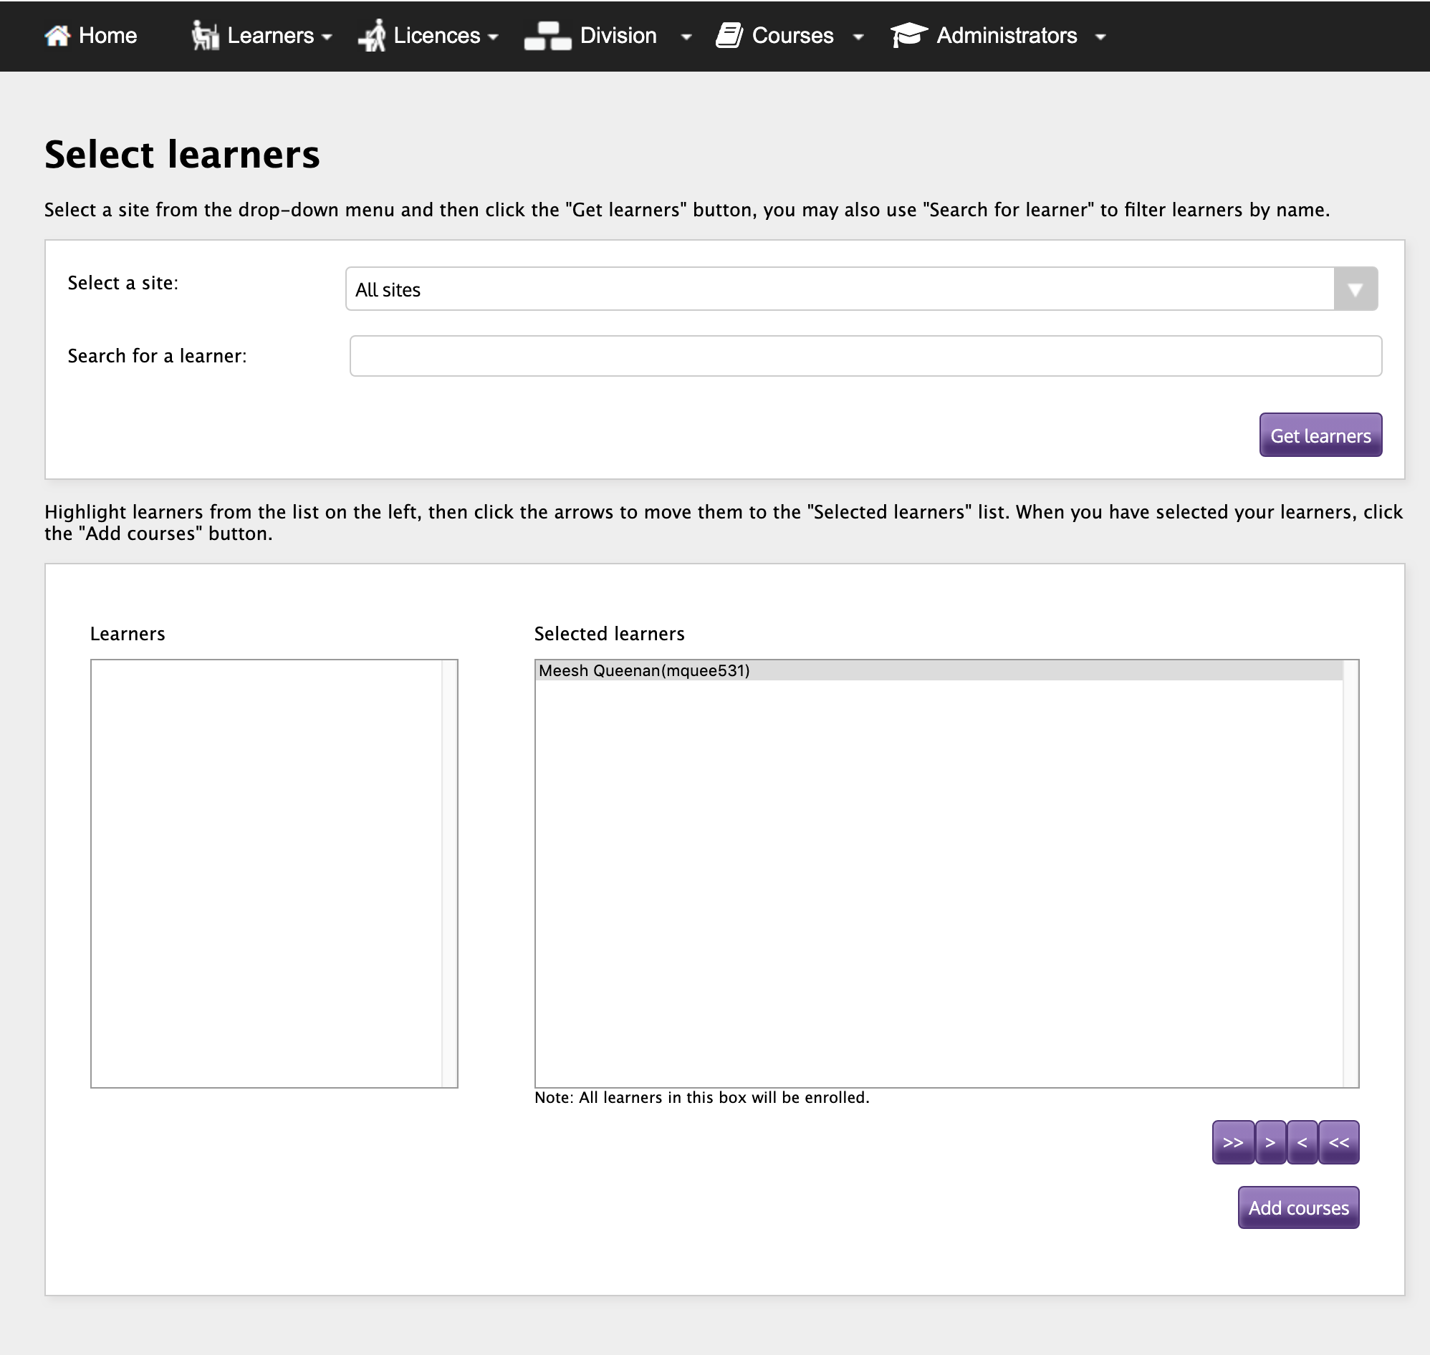
Task: Click the Learners list scrollbar
Action: point(449,873)
